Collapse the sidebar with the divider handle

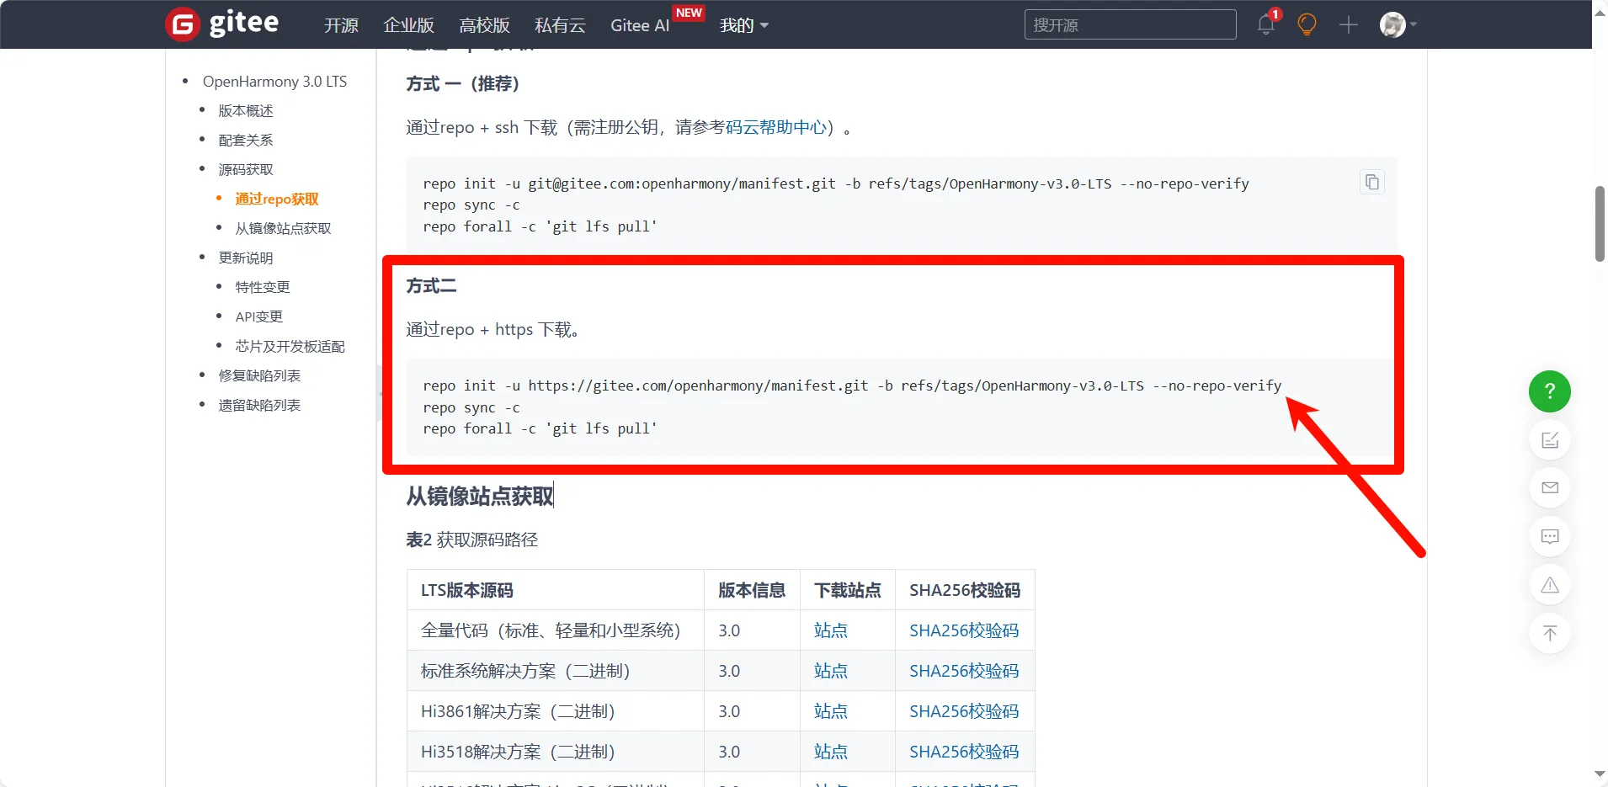(x=380, y=393)
